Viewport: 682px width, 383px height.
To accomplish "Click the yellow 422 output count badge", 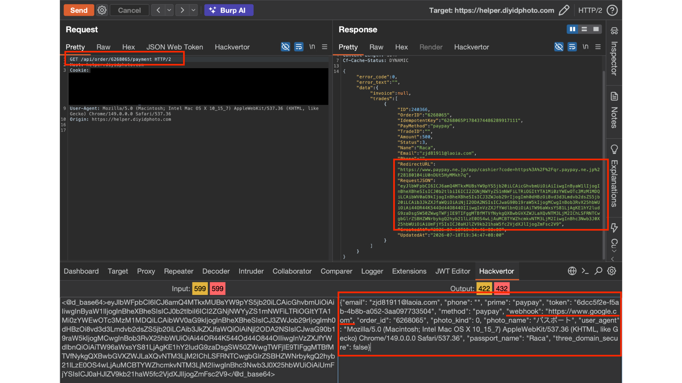I will click(x=484, y=289).
